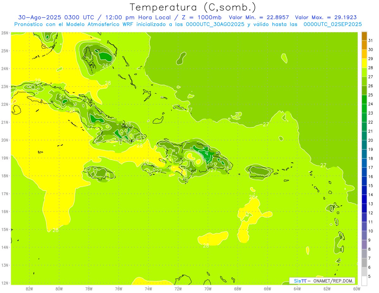Pick the yellow swatch between 28 and 29
Image resolution: width=379 pixels, height=293 pixels.
[x=364, y=63]
